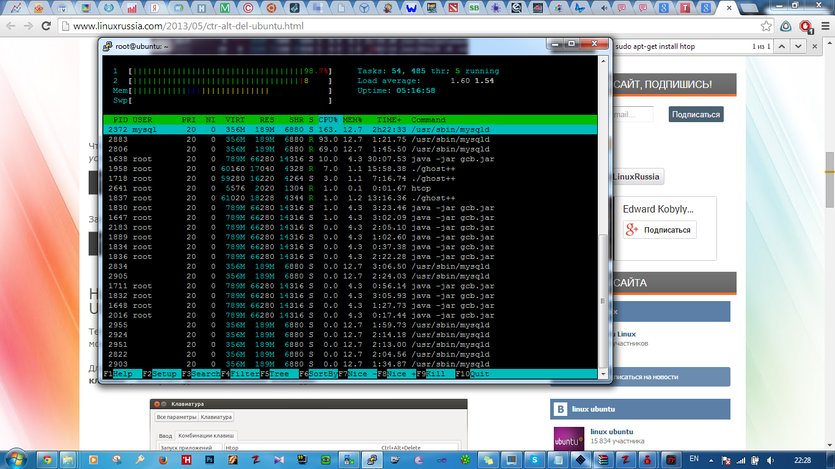Jump to previous find-bar match
This screenshot has width=835, height=469.
pyautogui.click(x=783, y=46)
